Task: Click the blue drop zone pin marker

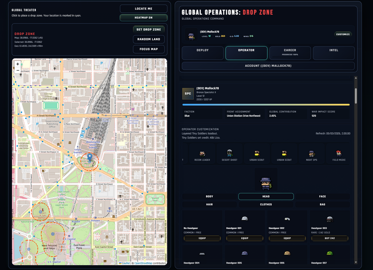Action: point(90,158)
